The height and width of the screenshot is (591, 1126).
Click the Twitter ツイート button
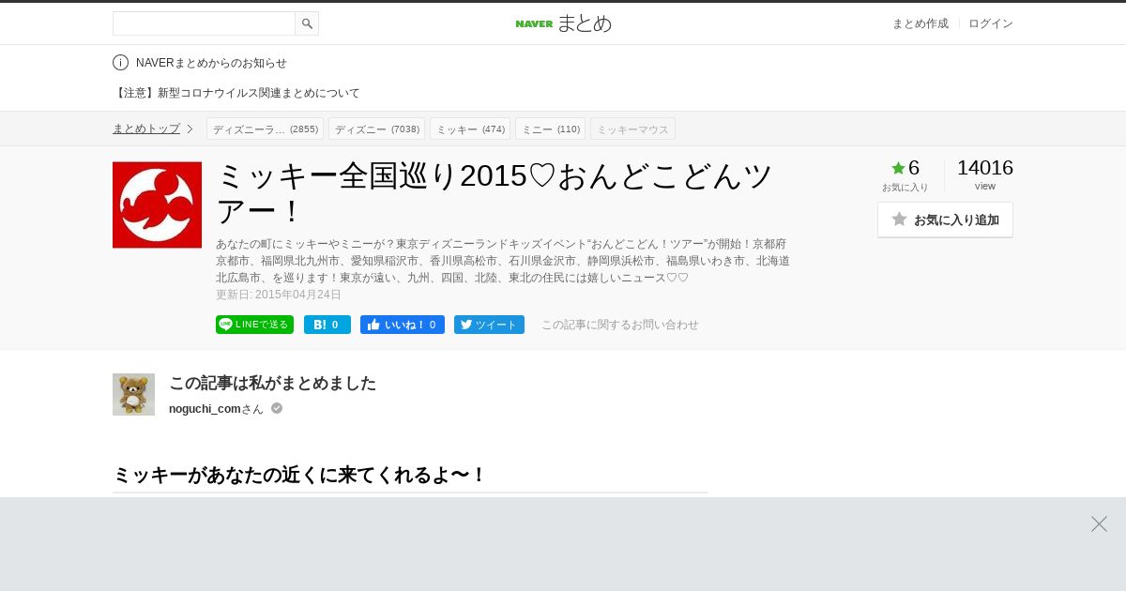(489, 325)
